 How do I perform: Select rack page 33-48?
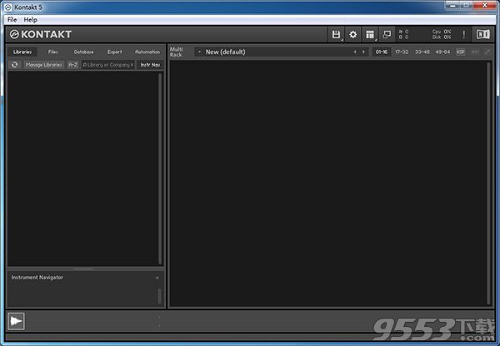click(422, 52)
